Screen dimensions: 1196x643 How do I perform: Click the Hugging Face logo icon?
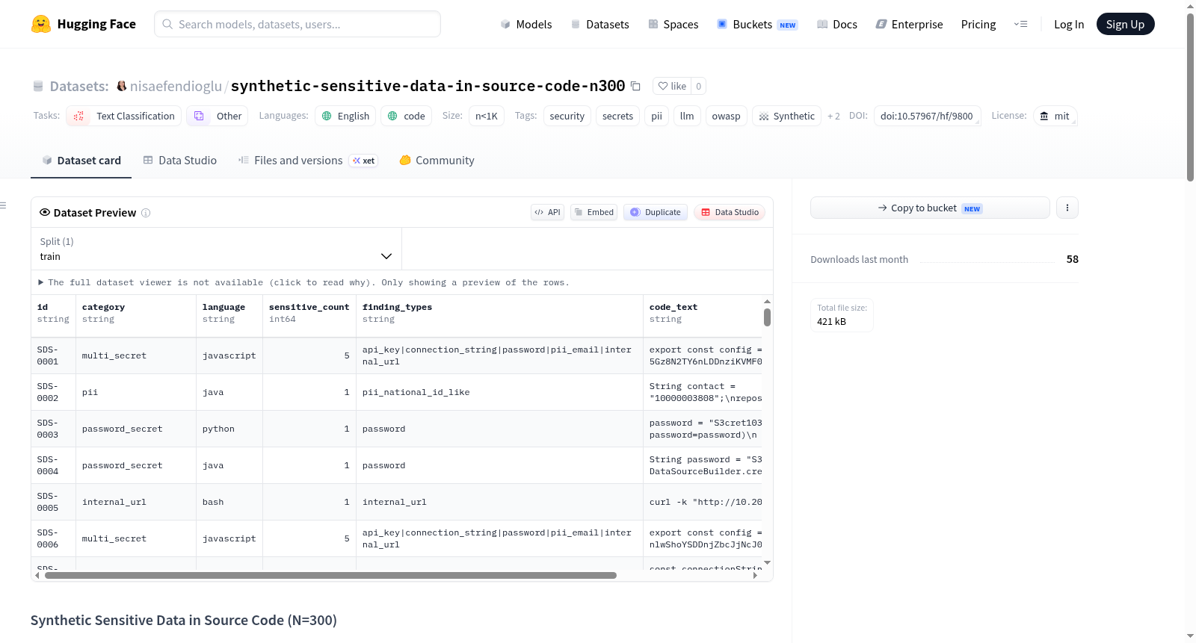(41, 24)
